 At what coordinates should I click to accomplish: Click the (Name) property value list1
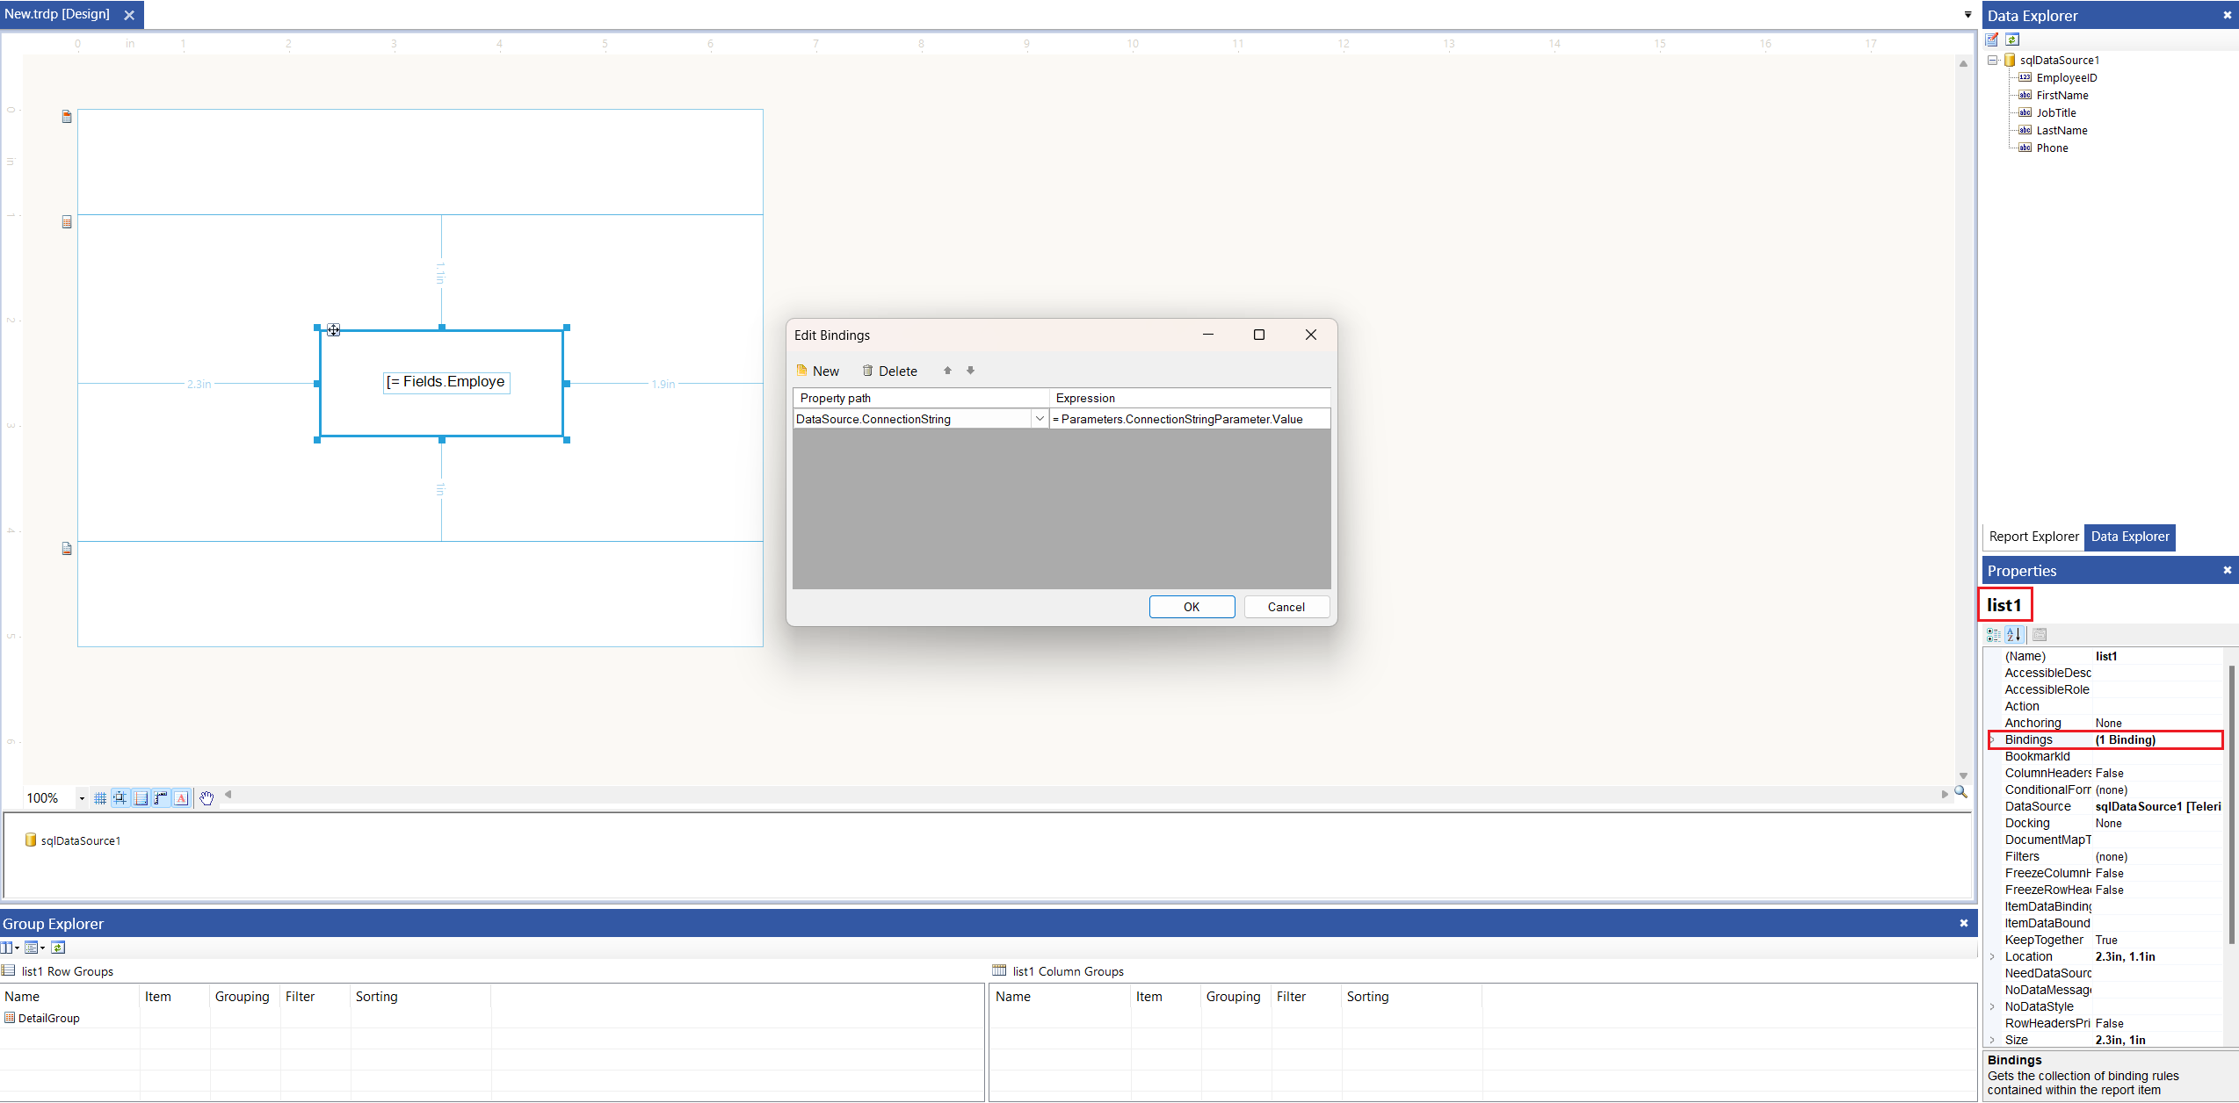(x=2157, y=656)
